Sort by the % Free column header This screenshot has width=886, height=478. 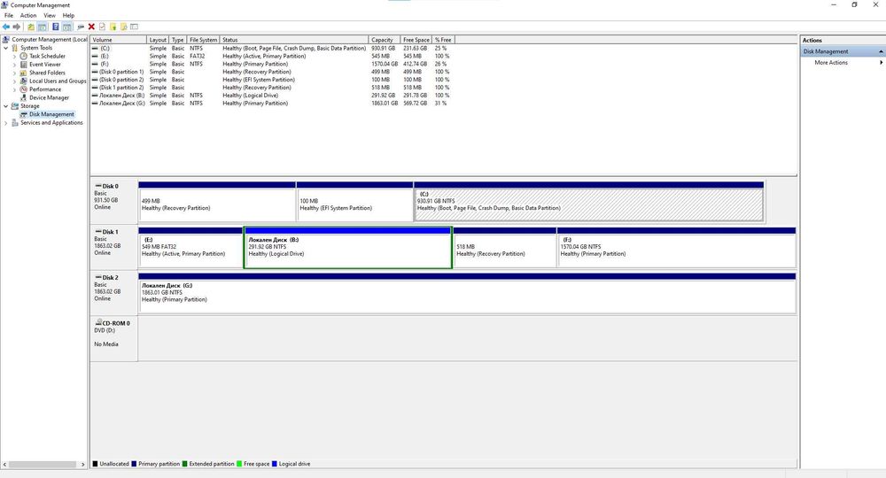pos(443,40)
